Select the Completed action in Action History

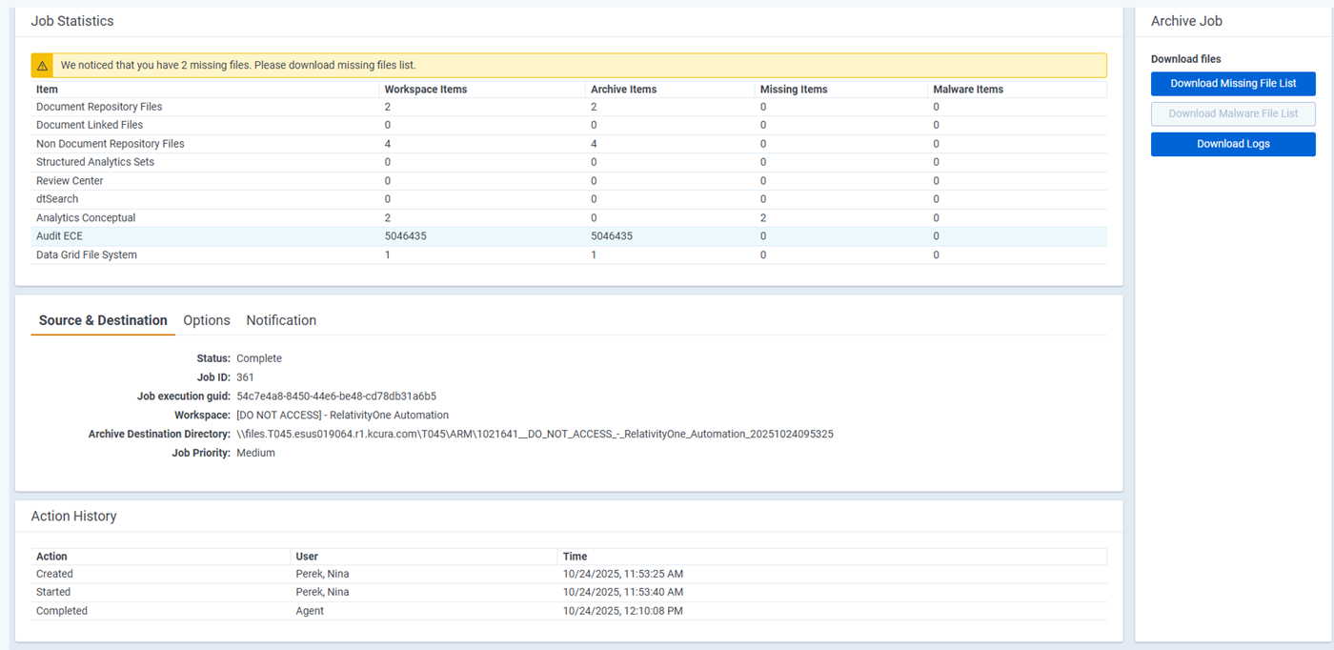[61, 610]
